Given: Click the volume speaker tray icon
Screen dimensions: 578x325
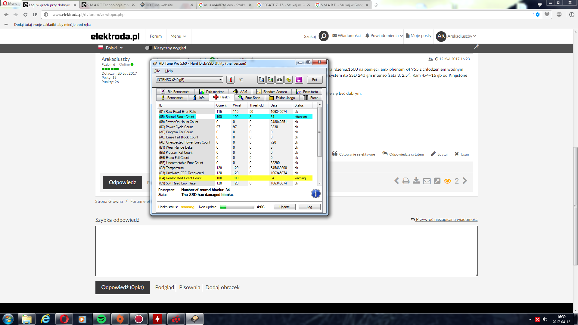Looking at the screenshot, I should [x=545, y=319].
